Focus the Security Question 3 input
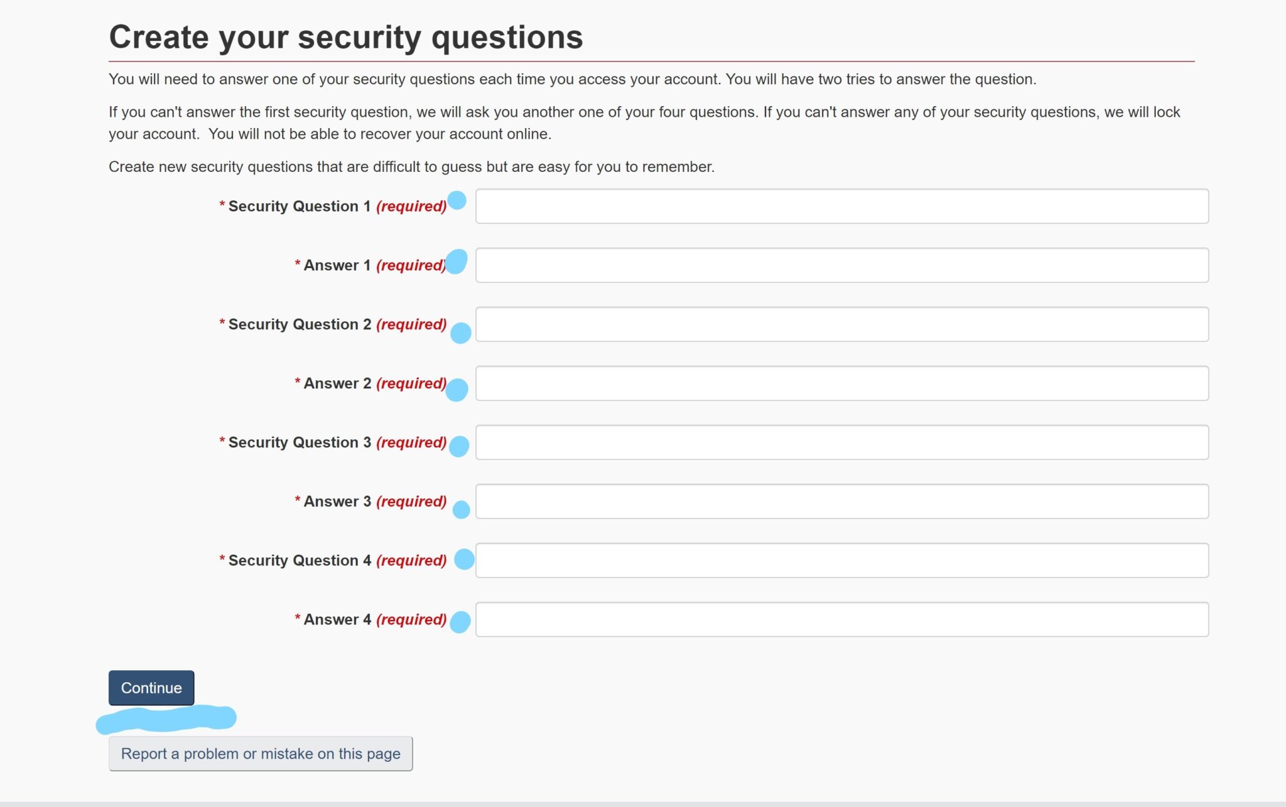 click(841, 442)
